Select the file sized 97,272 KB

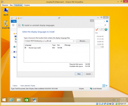pos(100,39)
